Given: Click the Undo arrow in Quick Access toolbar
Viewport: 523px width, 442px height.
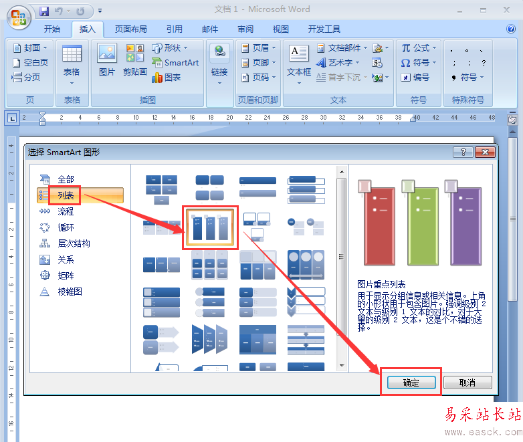Looking at the screenshot, I should tap(59, 11).
